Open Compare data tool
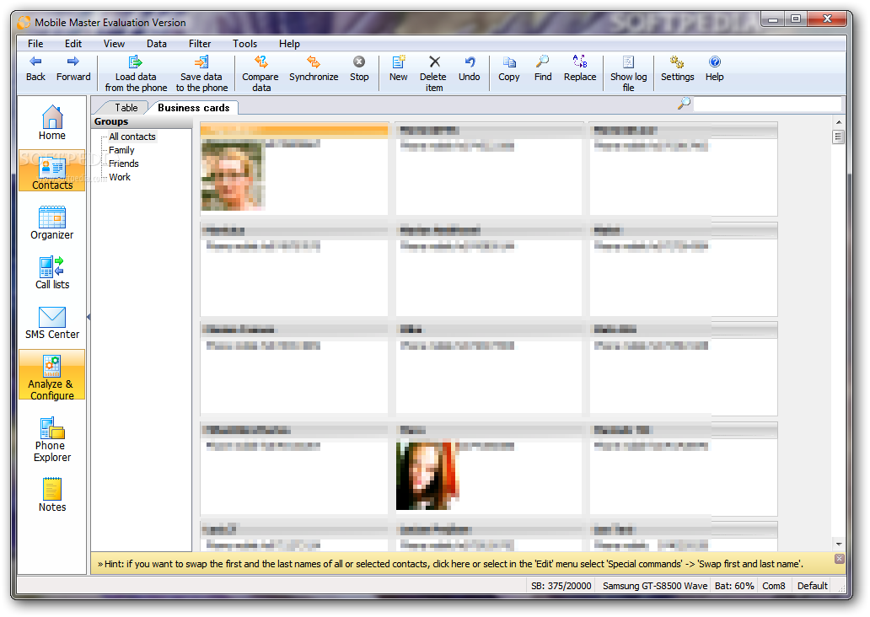870x617 pixels. pyautogui.click(x=260, y=74)
